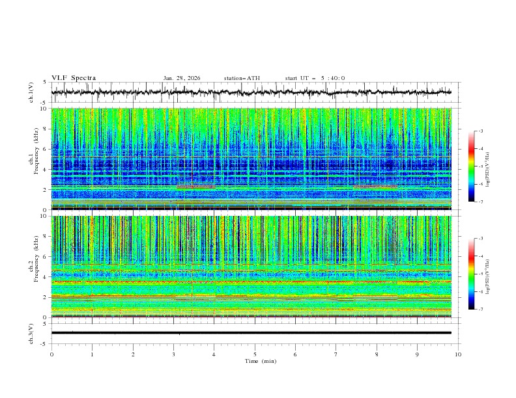This screenshot has width=516, height=398.
Task: Click the ch.3 voltage trace line
Action: click(251, 333)
